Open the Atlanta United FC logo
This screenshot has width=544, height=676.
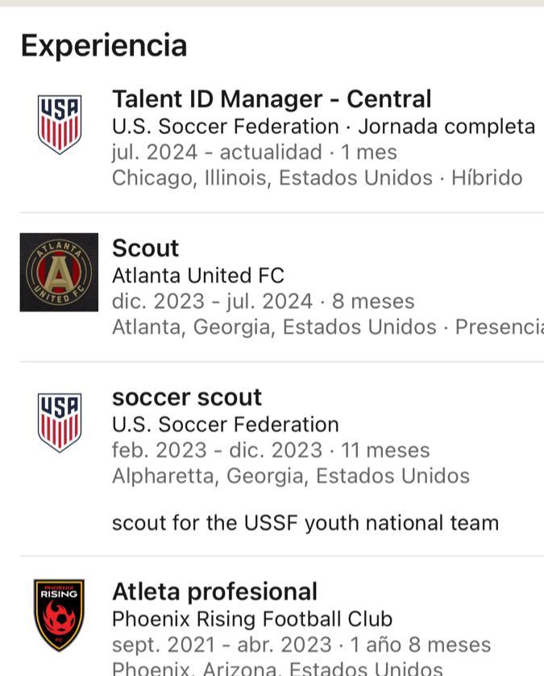(59, 273)
